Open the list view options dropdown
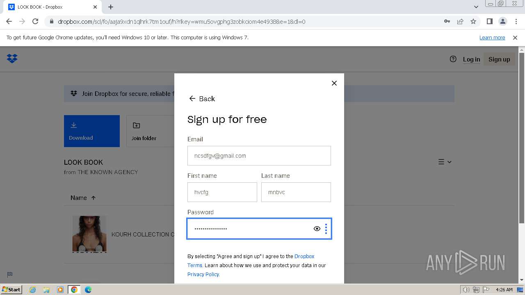525x295 pixels. click(445, 162)
